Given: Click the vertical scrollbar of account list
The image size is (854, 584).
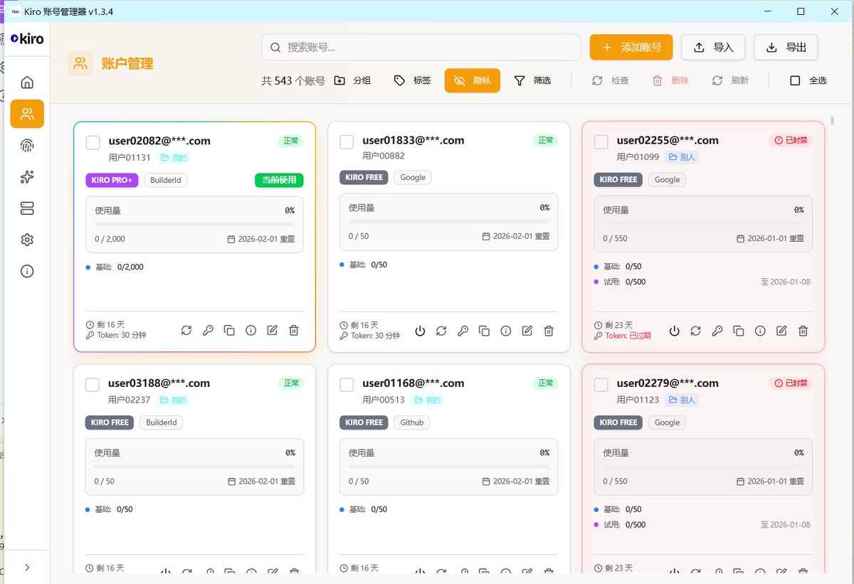Looking at the screenshot, I should pos(833,120).
